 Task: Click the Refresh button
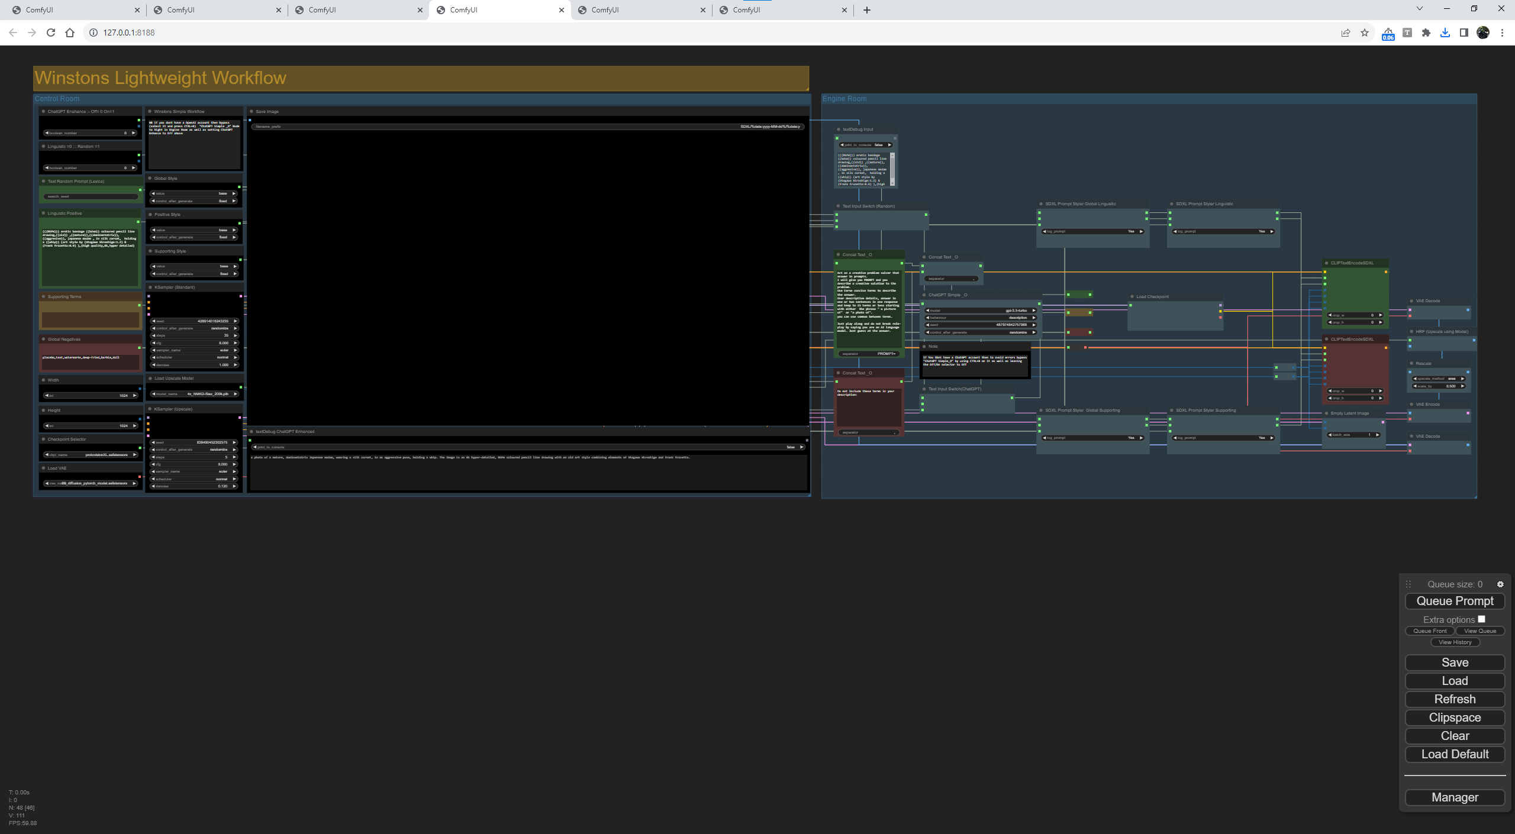(x=1455, y=699)
